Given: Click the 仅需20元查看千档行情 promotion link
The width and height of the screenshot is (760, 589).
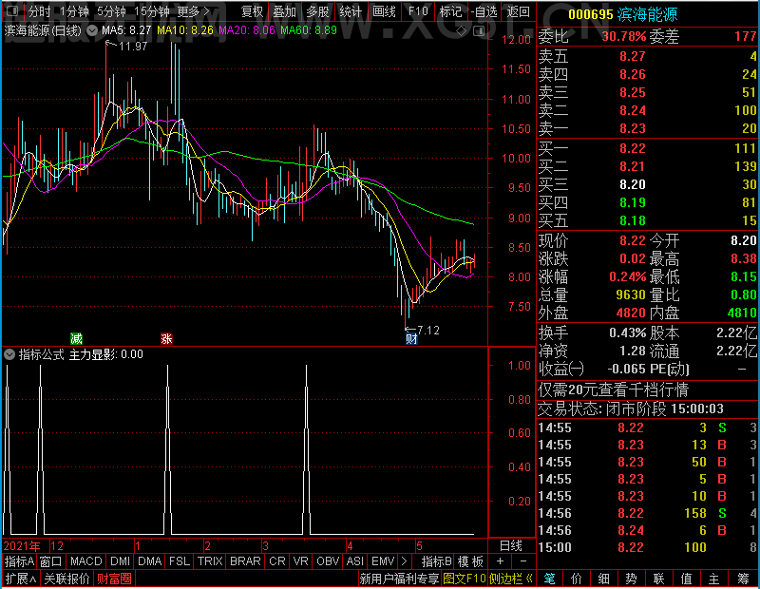Looking at the screenshot, I should 613,389.
